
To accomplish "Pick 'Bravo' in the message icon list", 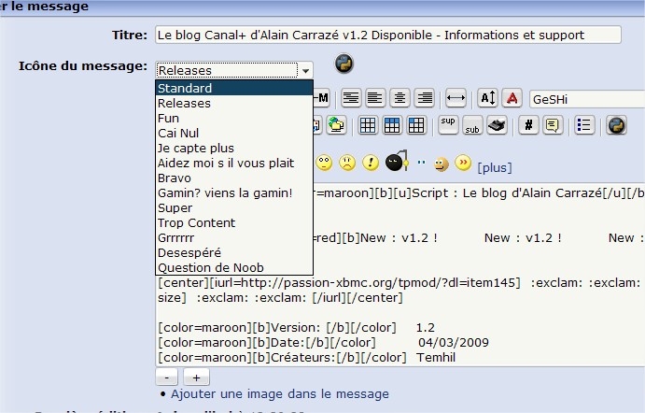I will 175,178.
